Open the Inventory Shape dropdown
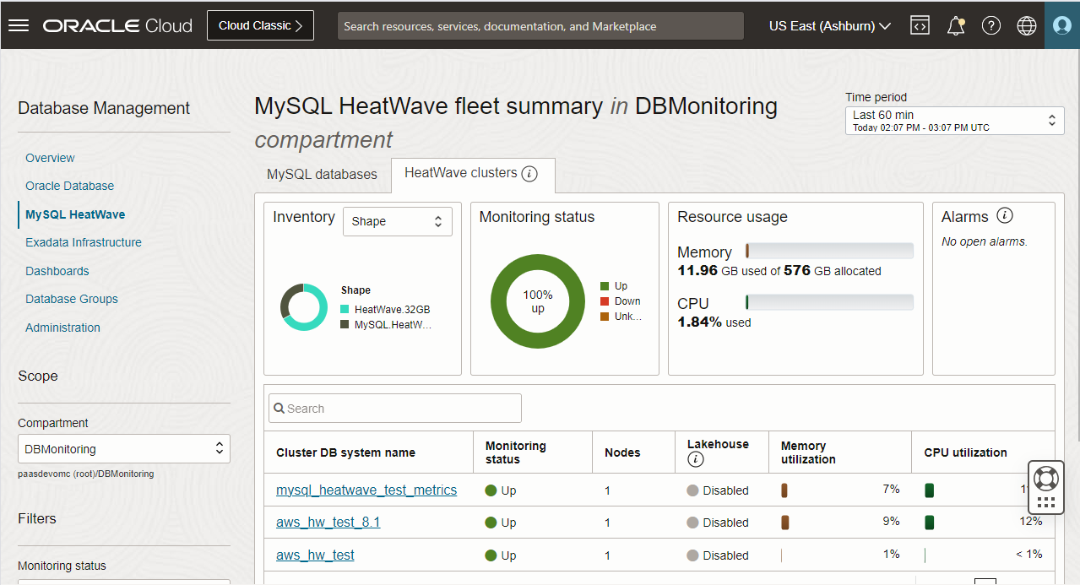Screen dimensions: 1080x585 point(397,221)
